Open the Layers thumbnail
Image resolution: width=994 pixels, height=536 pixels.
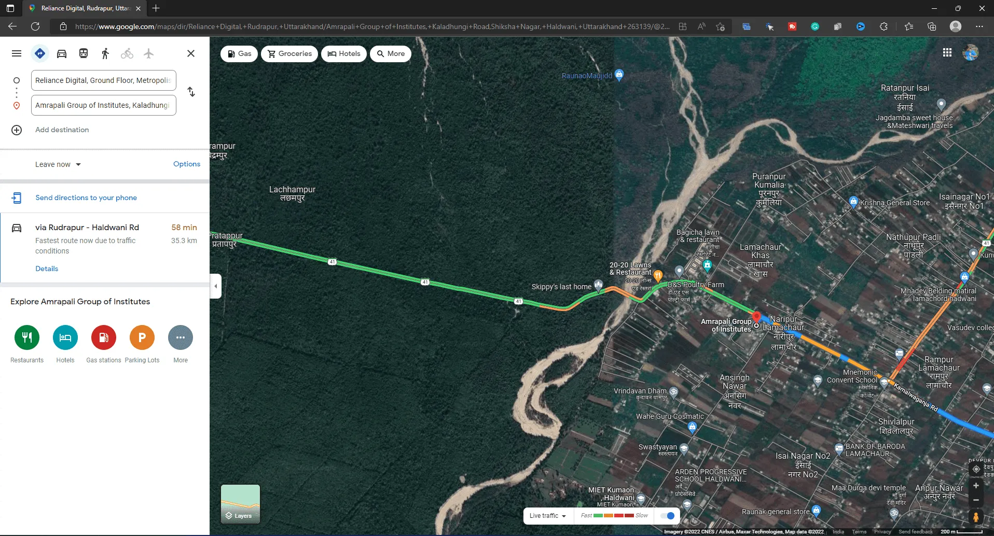(x=240, y=504)
